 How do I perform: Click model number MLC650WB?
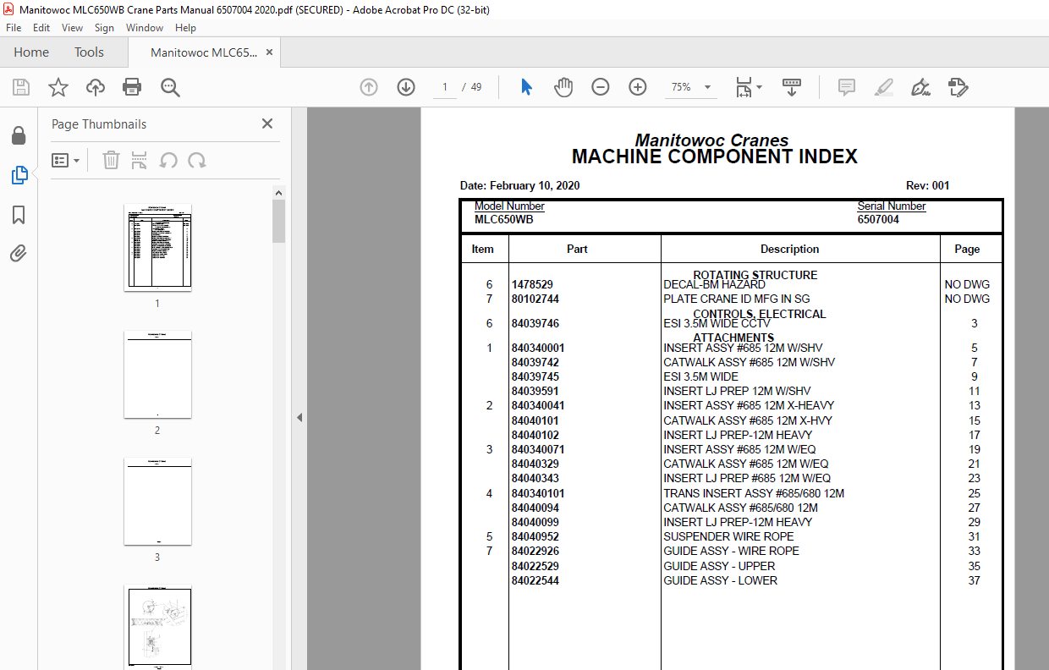coord(503,219)
